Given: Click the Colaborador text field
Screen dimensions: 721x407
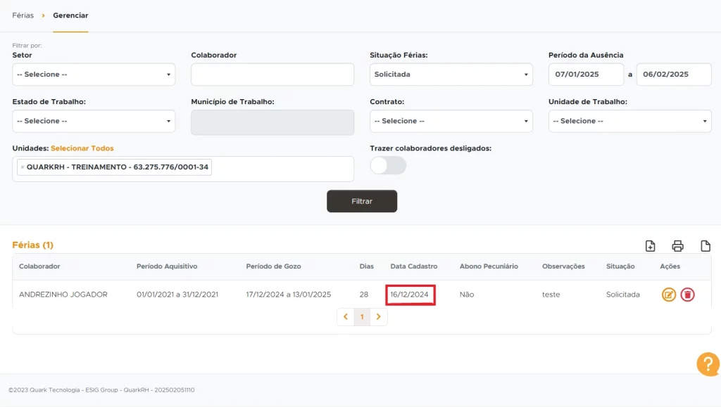Looking at the screenshot, I should point(272,75).
